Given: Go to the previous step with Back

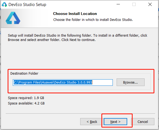Looking at the screenshot, I should coord(92,122).
